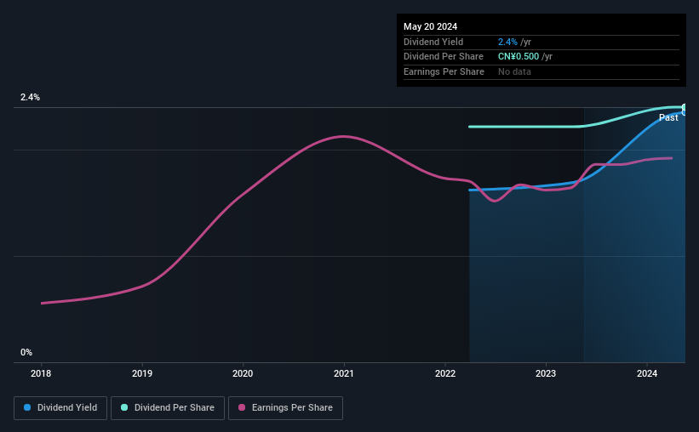
Task: Select the 2020 x-axis label
Action: pyautogui.click(x=243, y=373)
